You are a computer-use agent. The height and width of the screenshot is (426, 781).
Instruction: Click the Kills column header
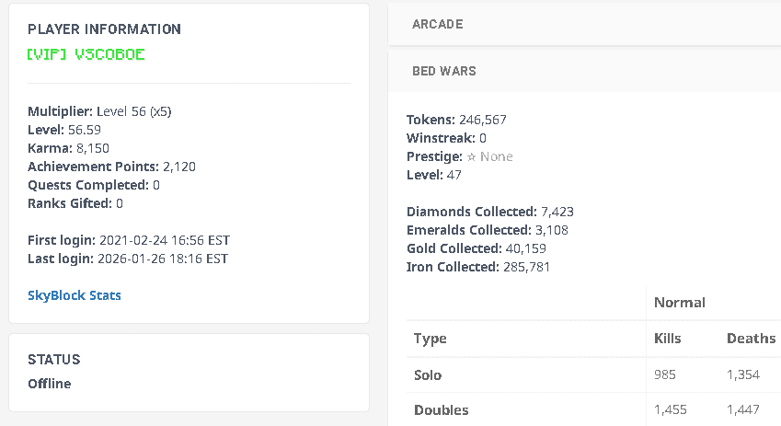667,339
